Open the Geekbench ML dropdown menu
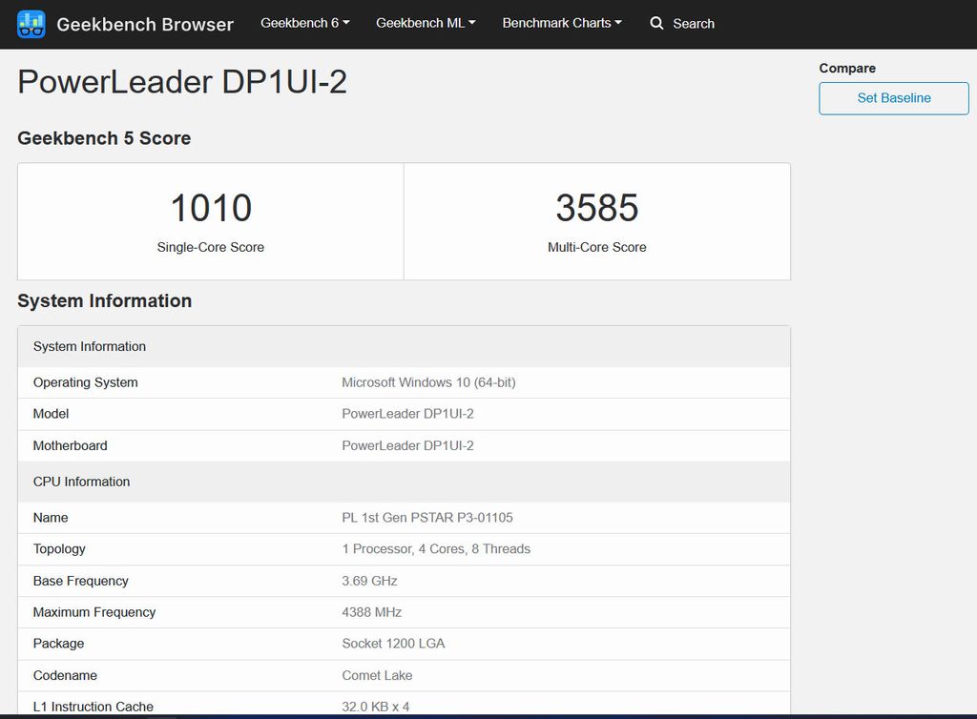 point(425,23)
